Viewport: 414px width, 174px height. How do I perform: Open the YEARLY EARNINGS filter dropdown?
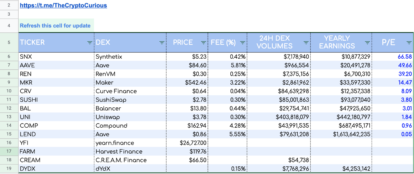(367, 43)
